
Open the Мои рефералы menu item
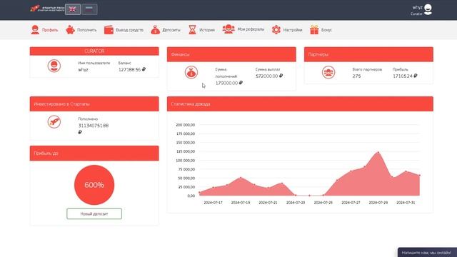243,29
